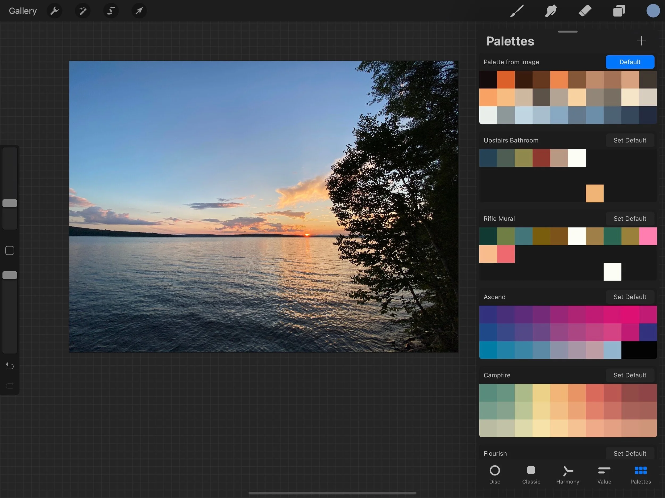This screenshot has height=498, width=665.
Task: Select the Smudge tool
Action: tap(551, 11)
